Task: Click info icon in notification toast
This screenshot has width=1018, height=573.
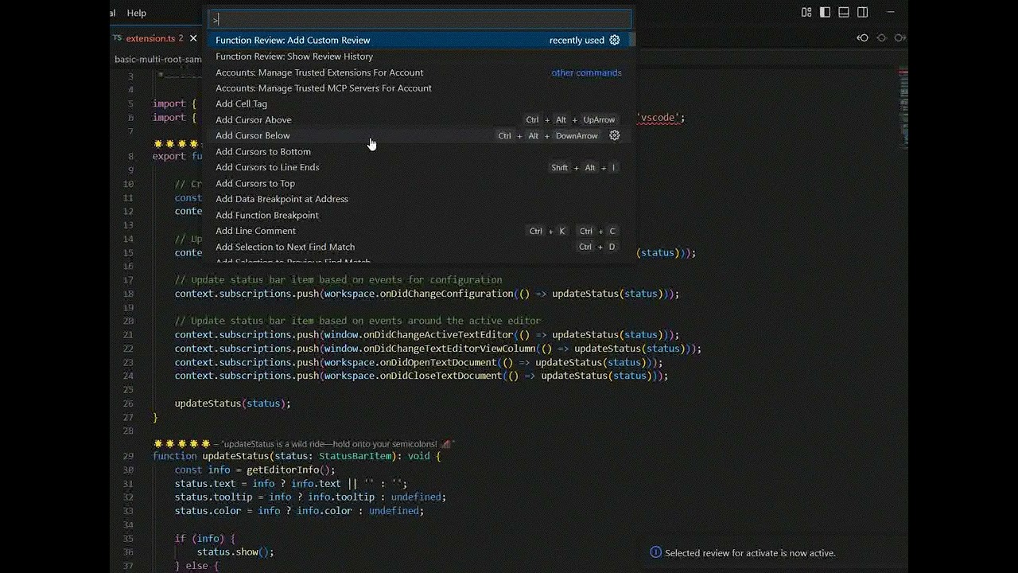Action: coord(656,552)
